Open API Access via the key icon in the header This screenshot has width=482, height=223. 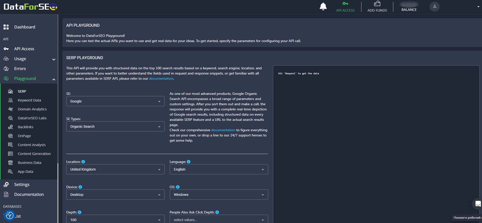click(x=345, y=4)
